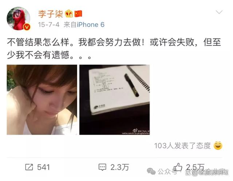Like the post with thumbs-up icon
The height and width of the screenshot is (181, 233).
pos(178,167)
